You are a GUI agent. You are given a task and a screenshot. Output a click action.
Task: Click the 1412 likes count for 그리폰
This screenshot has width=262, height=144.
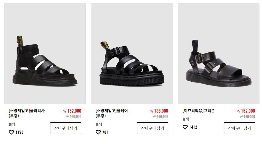193,127
